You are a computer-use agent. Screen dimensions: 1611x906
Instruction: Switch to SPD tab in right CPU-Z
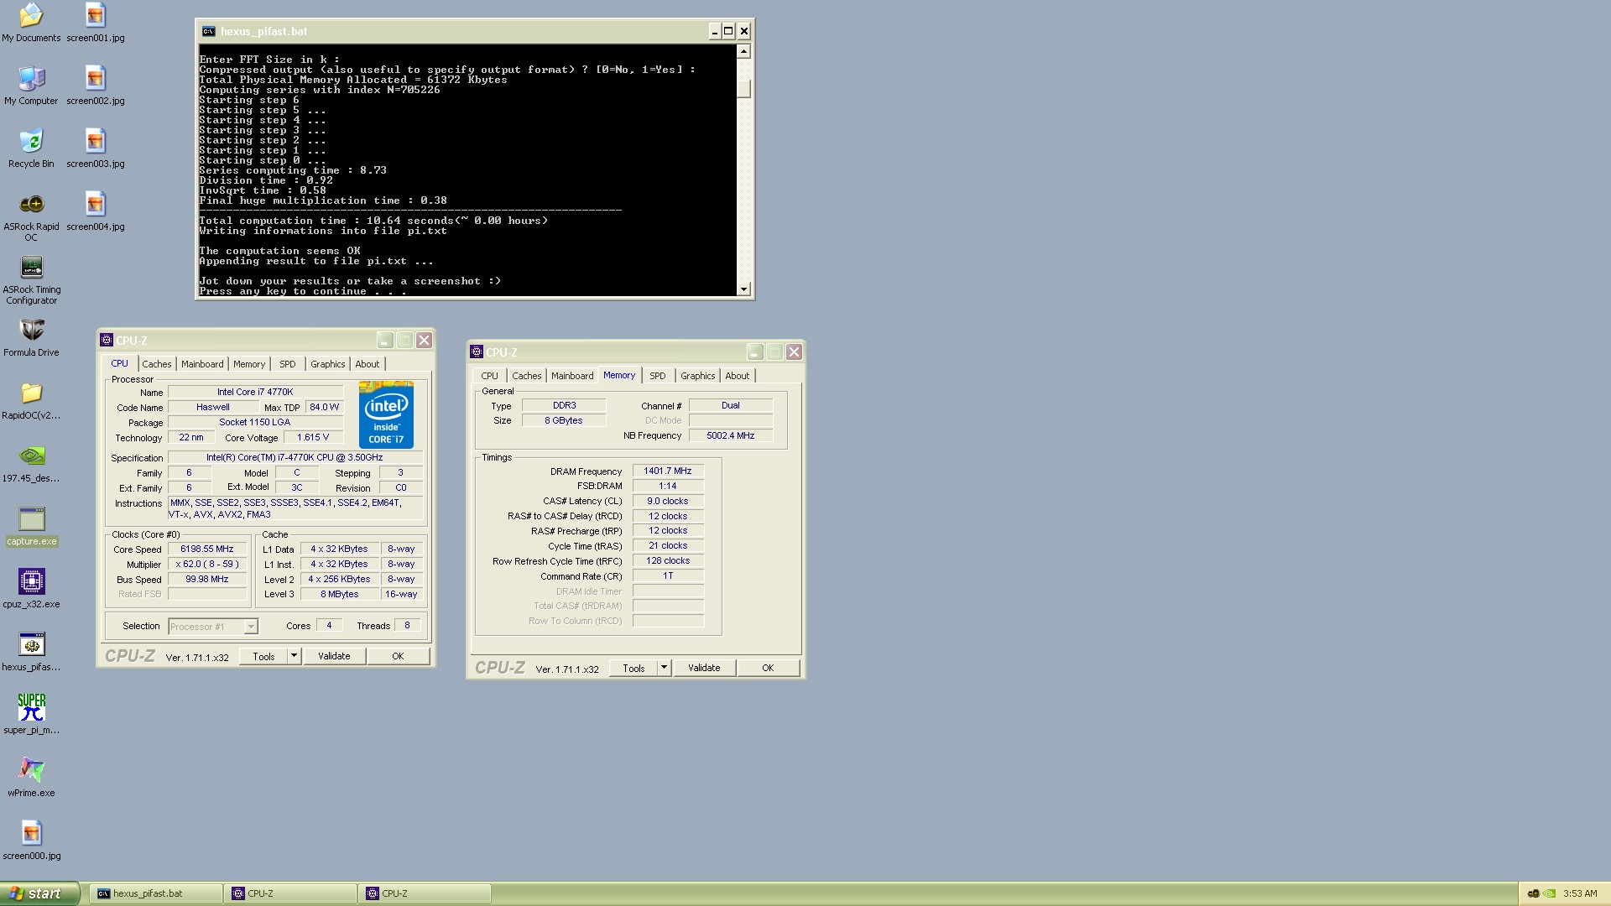tap(658, 376)
